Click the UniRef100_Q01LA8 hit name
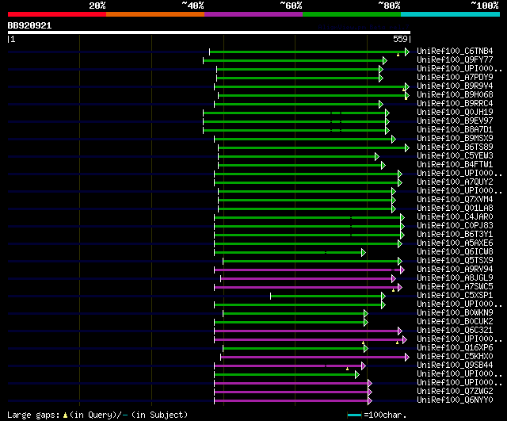 pyautogui.click(x=455, y=209)
